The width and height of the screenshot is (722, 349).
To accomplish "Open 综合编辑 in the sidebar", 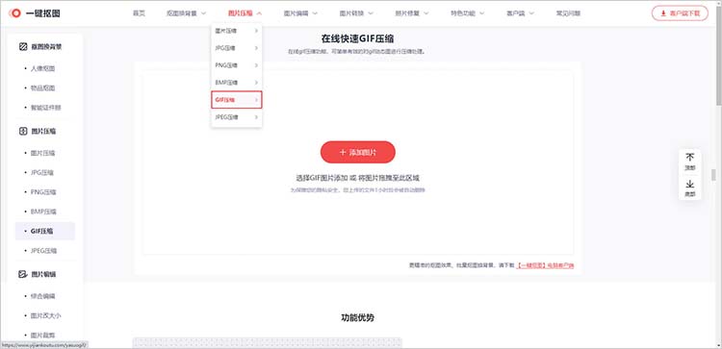I will (42, 296).
